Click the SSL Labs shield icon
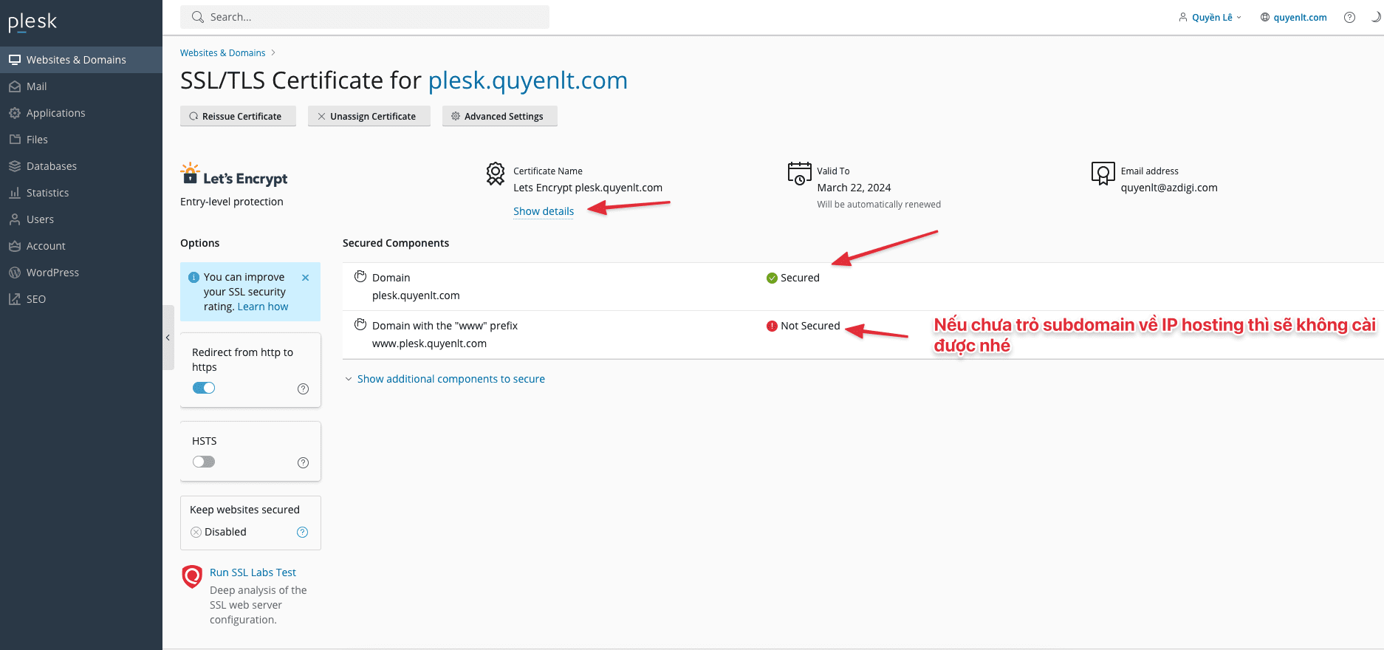Screen dimensions: 1384x650 (192, 576)
